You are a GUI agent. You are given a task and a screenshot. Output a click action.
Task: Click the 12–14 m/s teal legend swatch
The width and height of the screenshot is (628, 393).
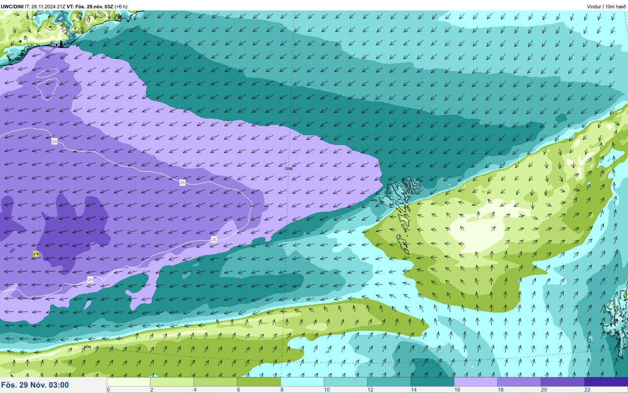pos(389,382)
